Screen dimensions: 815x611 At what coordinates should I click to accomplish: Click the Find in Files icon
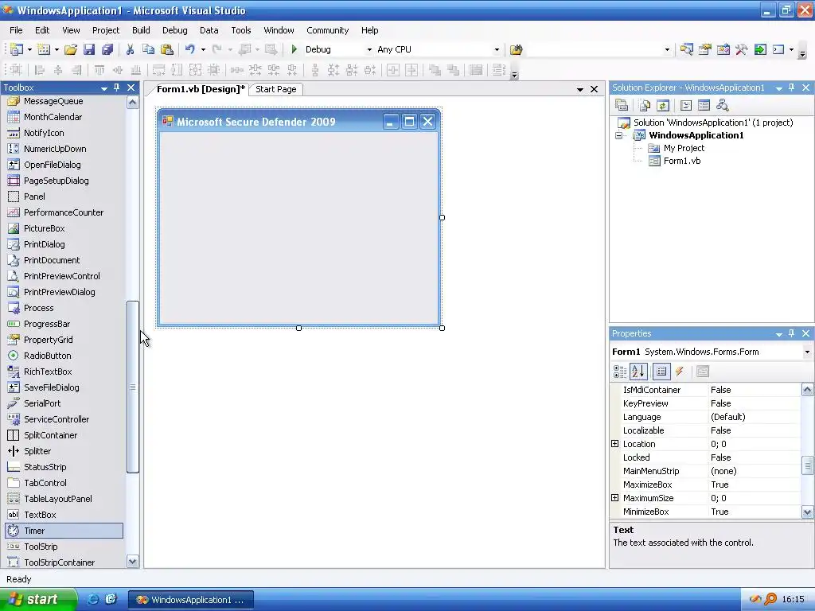click(x=516, y=49)
